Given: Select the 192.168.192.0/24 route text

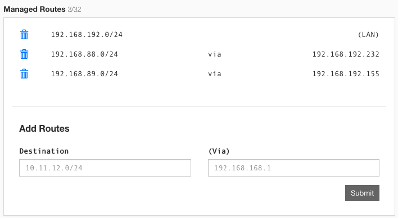Looking at the screenshot, I should (87, 35).
